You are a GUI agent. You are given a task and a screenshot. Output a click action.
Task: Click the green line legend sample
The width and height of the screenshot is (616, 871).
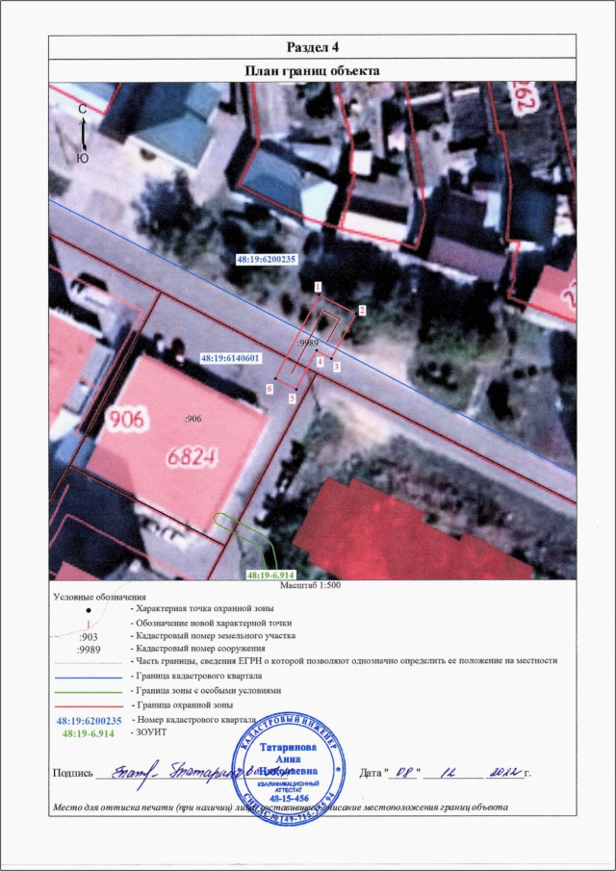89,691
